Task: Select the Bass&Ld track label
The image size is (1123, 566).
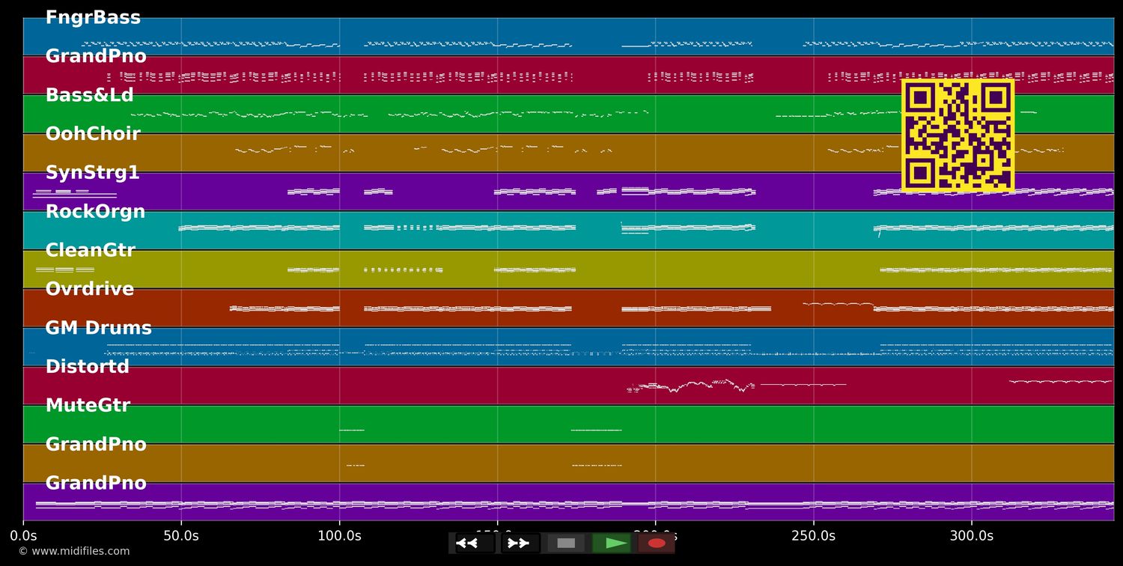Action: point(89,94)
